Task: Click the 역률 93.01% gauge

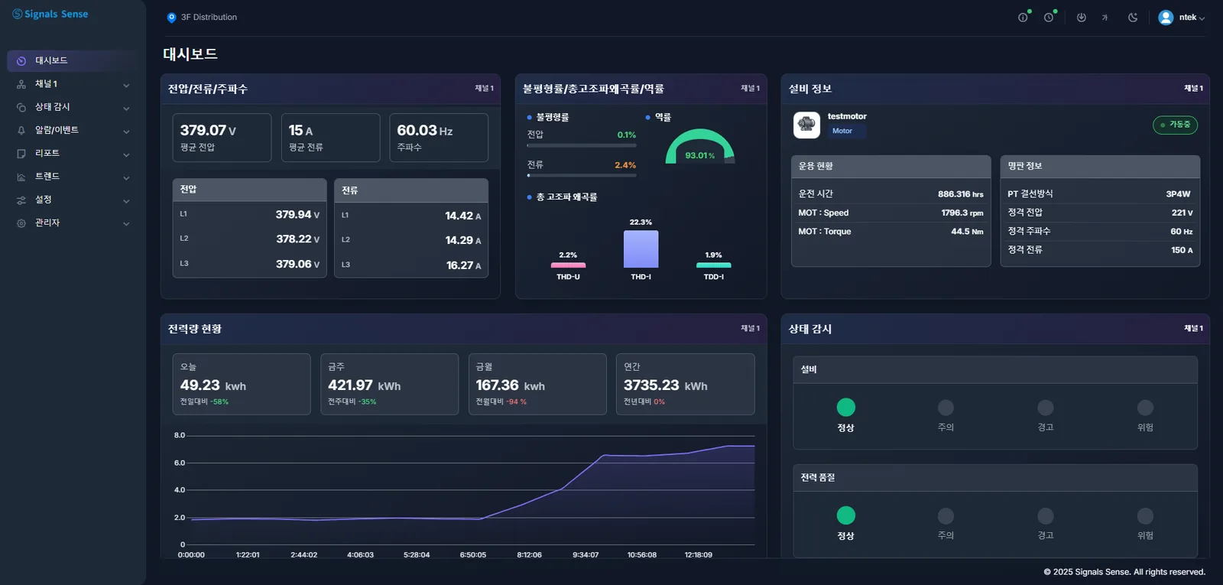Action: tap(699, 147)
